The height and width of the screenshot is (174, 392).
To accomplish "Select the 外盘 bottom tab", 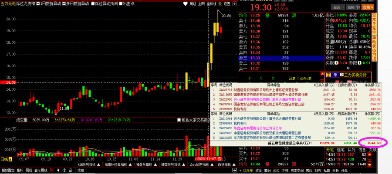I will (344, 171).
